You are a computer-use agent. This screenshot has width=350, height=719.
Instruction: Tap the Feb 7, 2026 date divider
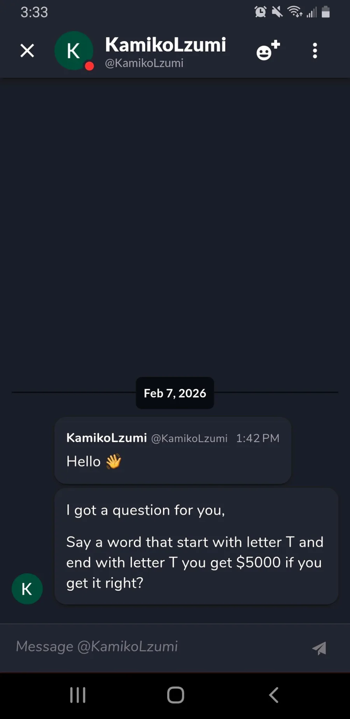175,393
